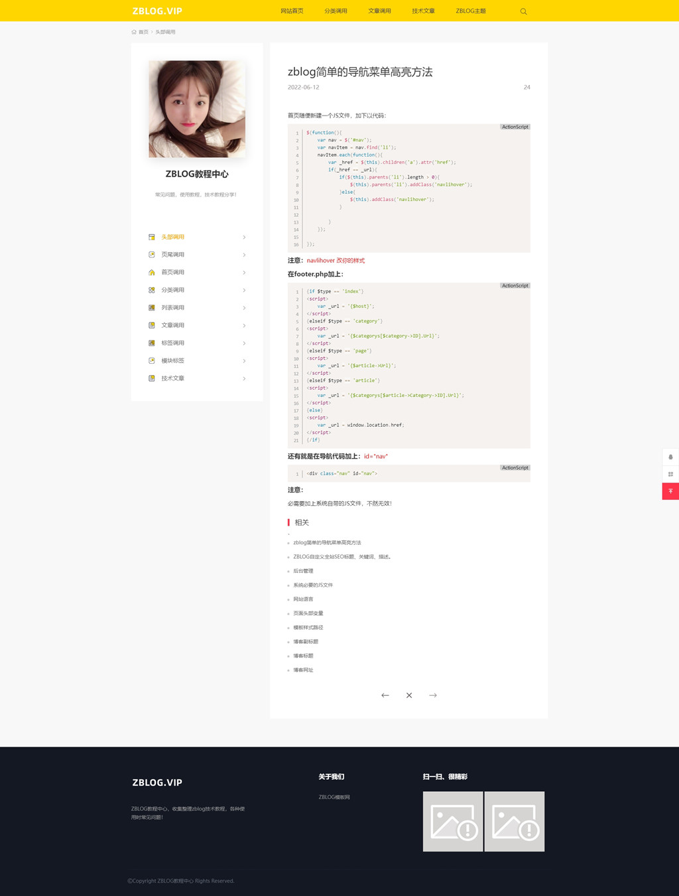Image resolution: width=679 pixels, height=896 pixels.
Task: Click the 列表调用 sidebar icon
Action: pos(151,308)
